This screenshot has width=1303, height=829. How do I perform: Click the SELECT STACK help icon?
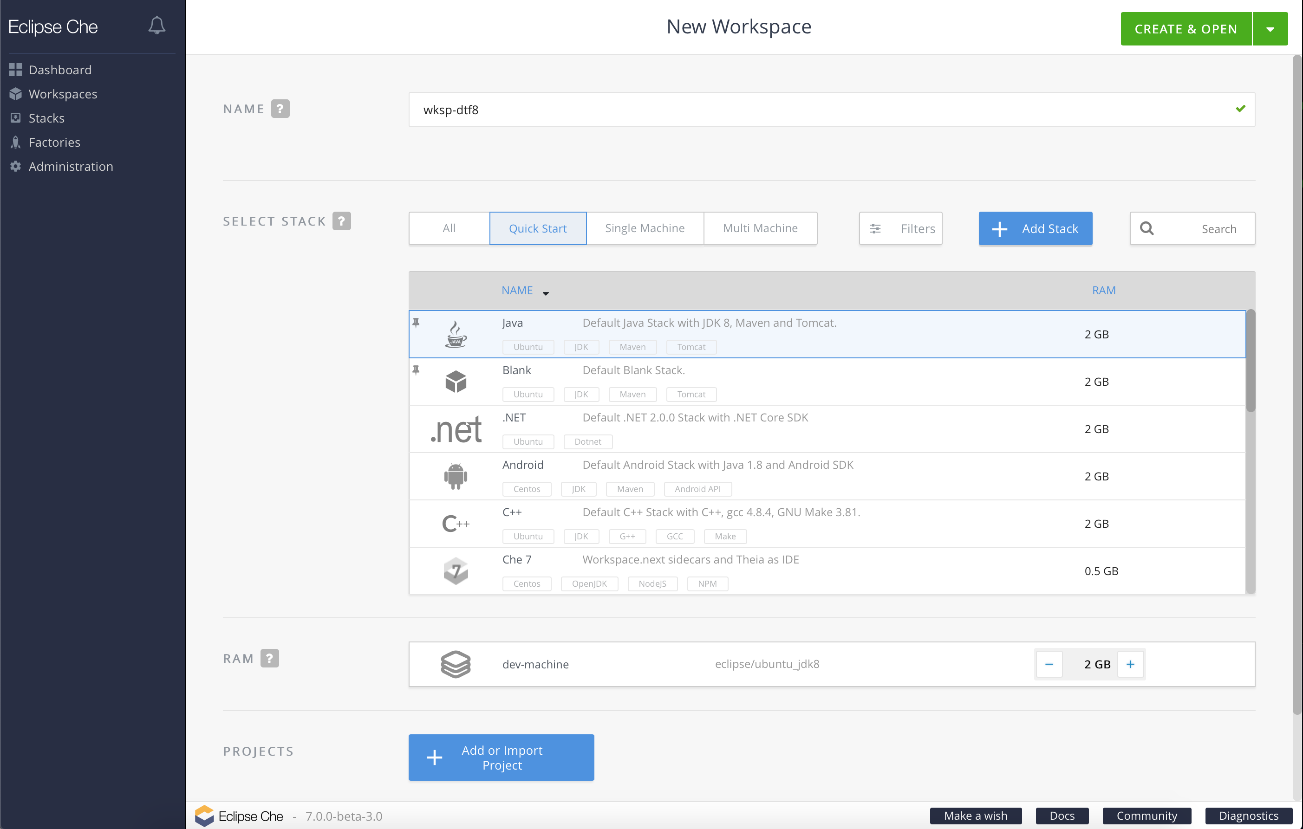point(341,220)
